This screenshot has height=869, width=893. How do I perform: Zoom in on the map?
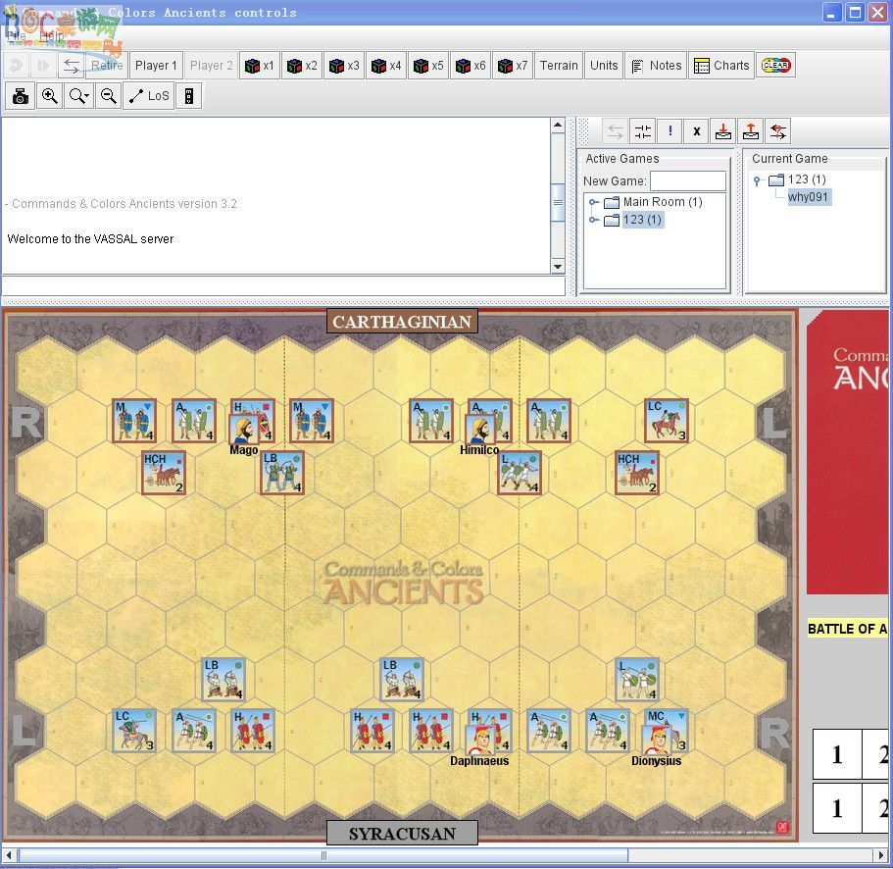click(50, 96)
